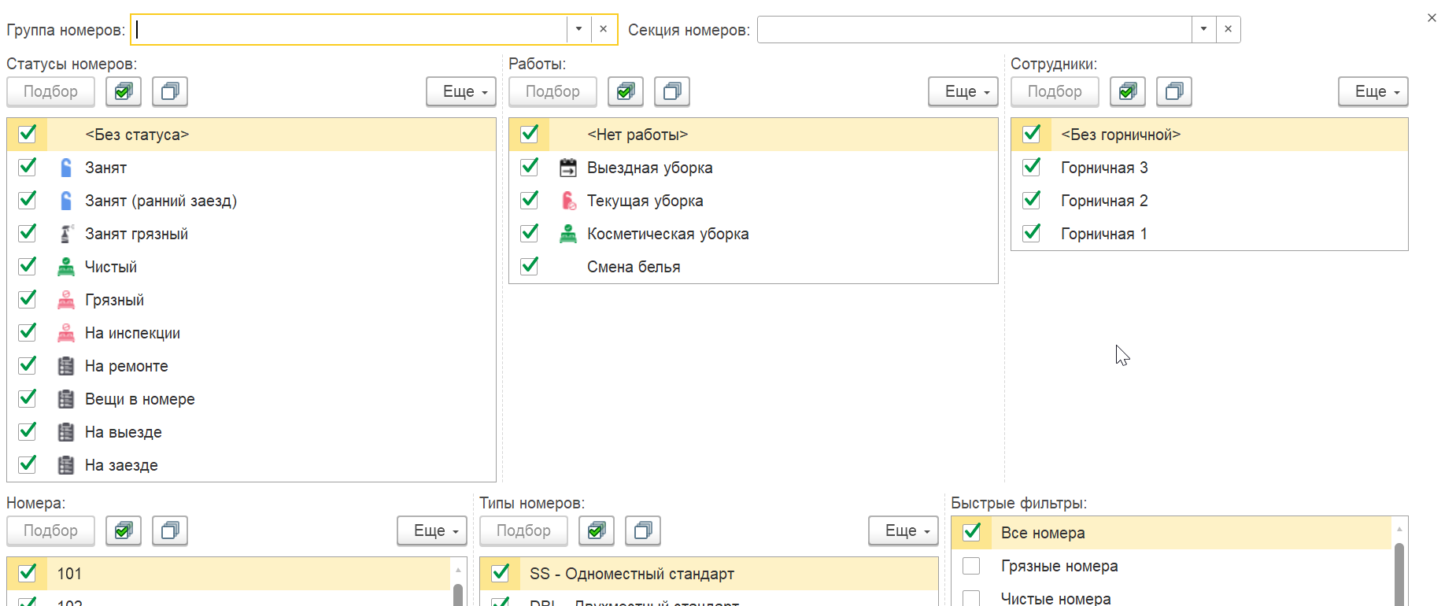Screen dimensions: 1456x606
Task: Select the На инспекции row text
Action: (x=132, y=333)
